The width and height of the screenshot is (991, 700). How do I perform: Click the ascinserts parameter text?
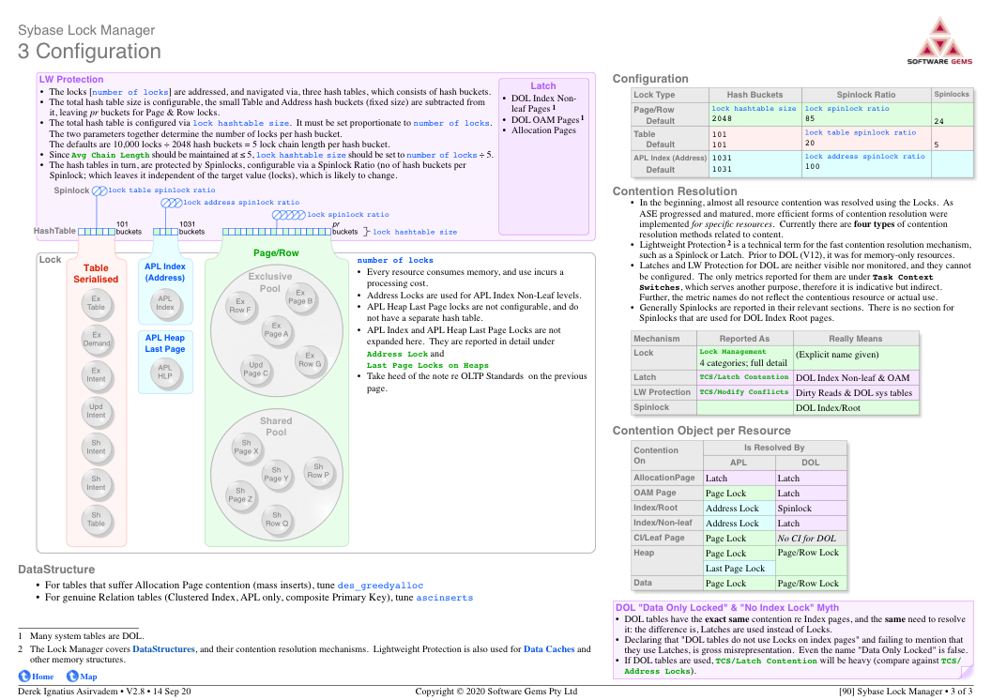[x=444, y=598]
